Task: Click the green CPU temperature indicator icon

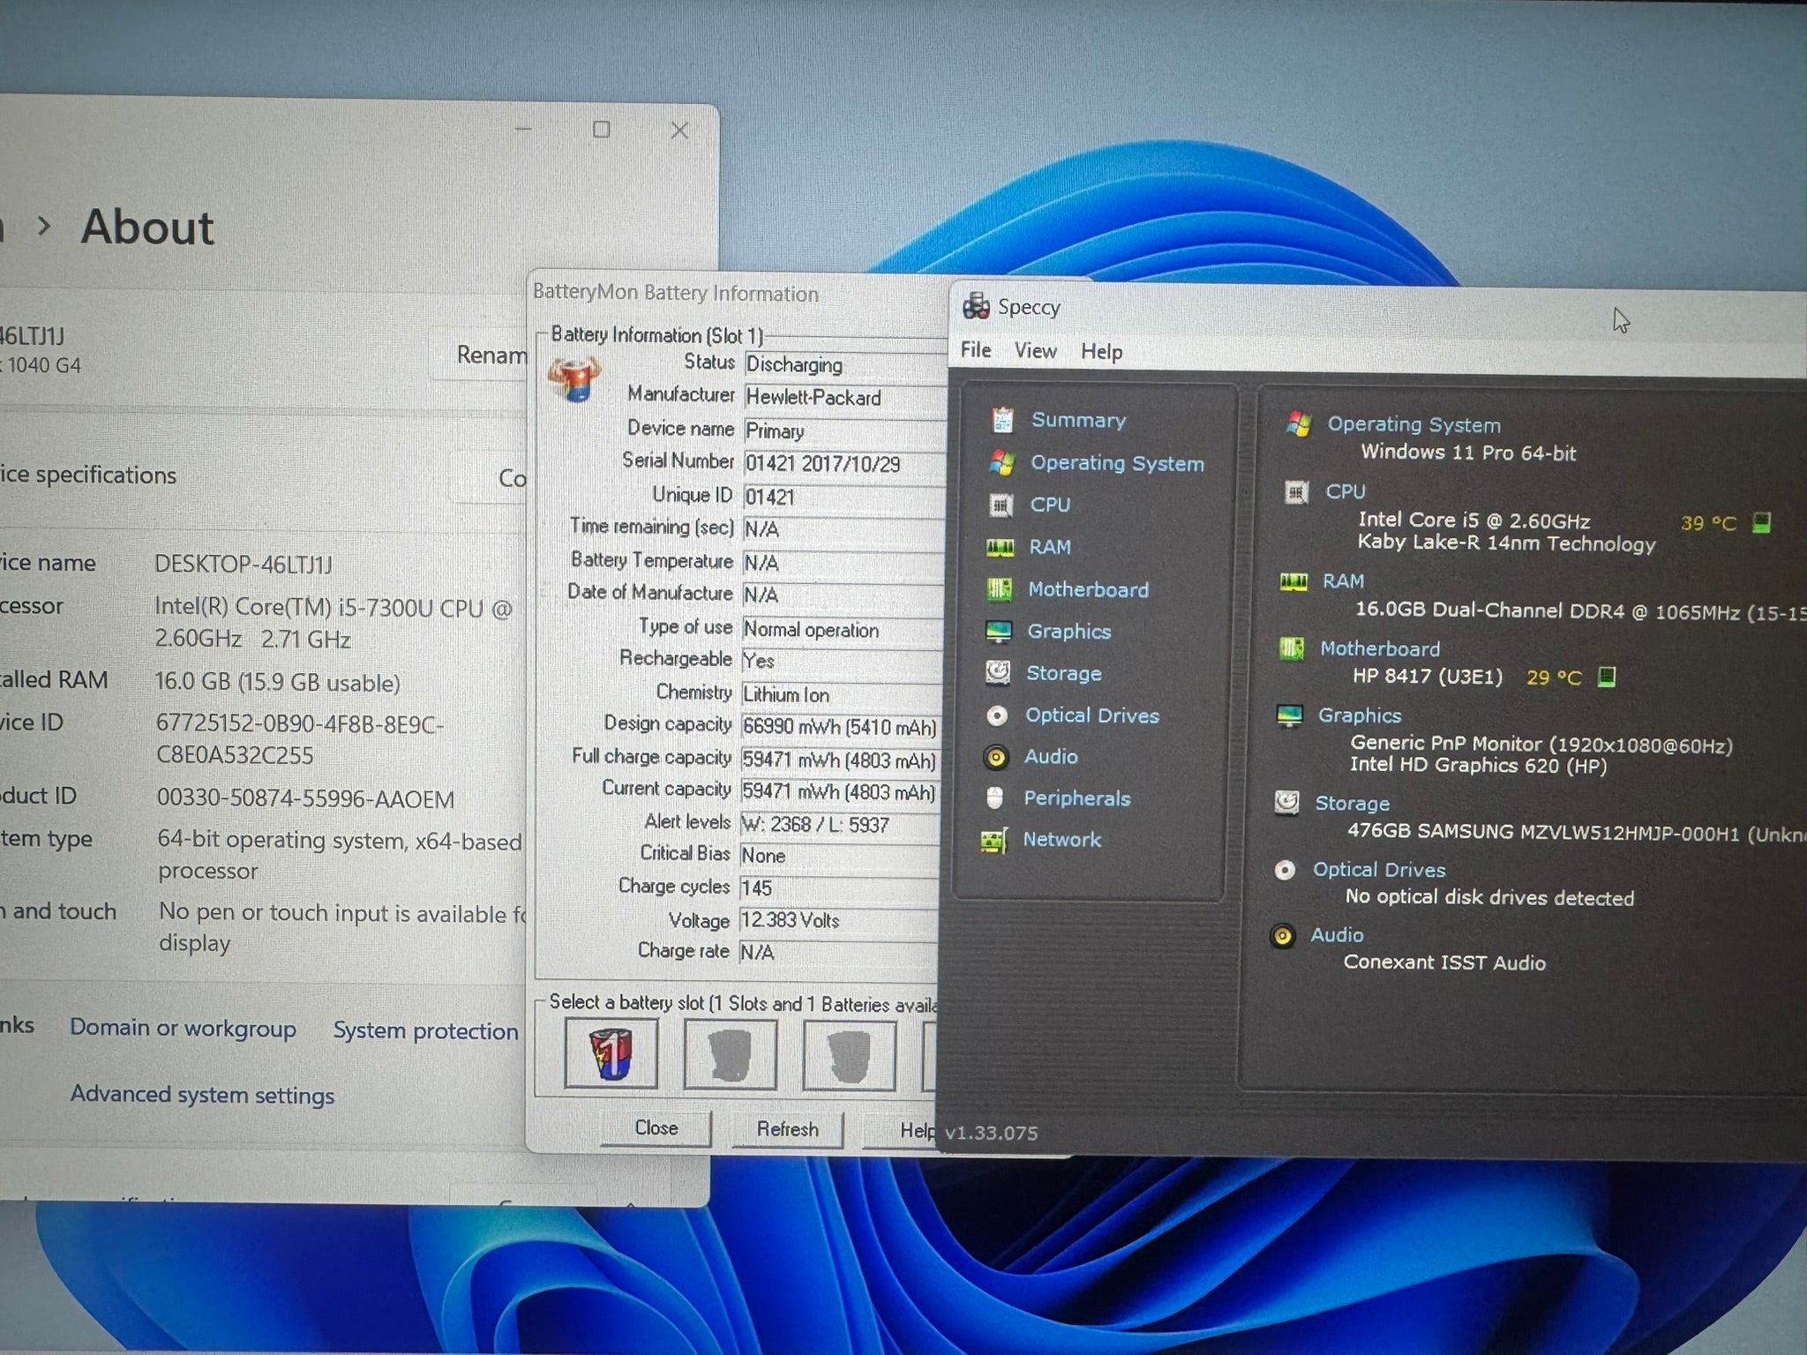Action: (1761, 523)
